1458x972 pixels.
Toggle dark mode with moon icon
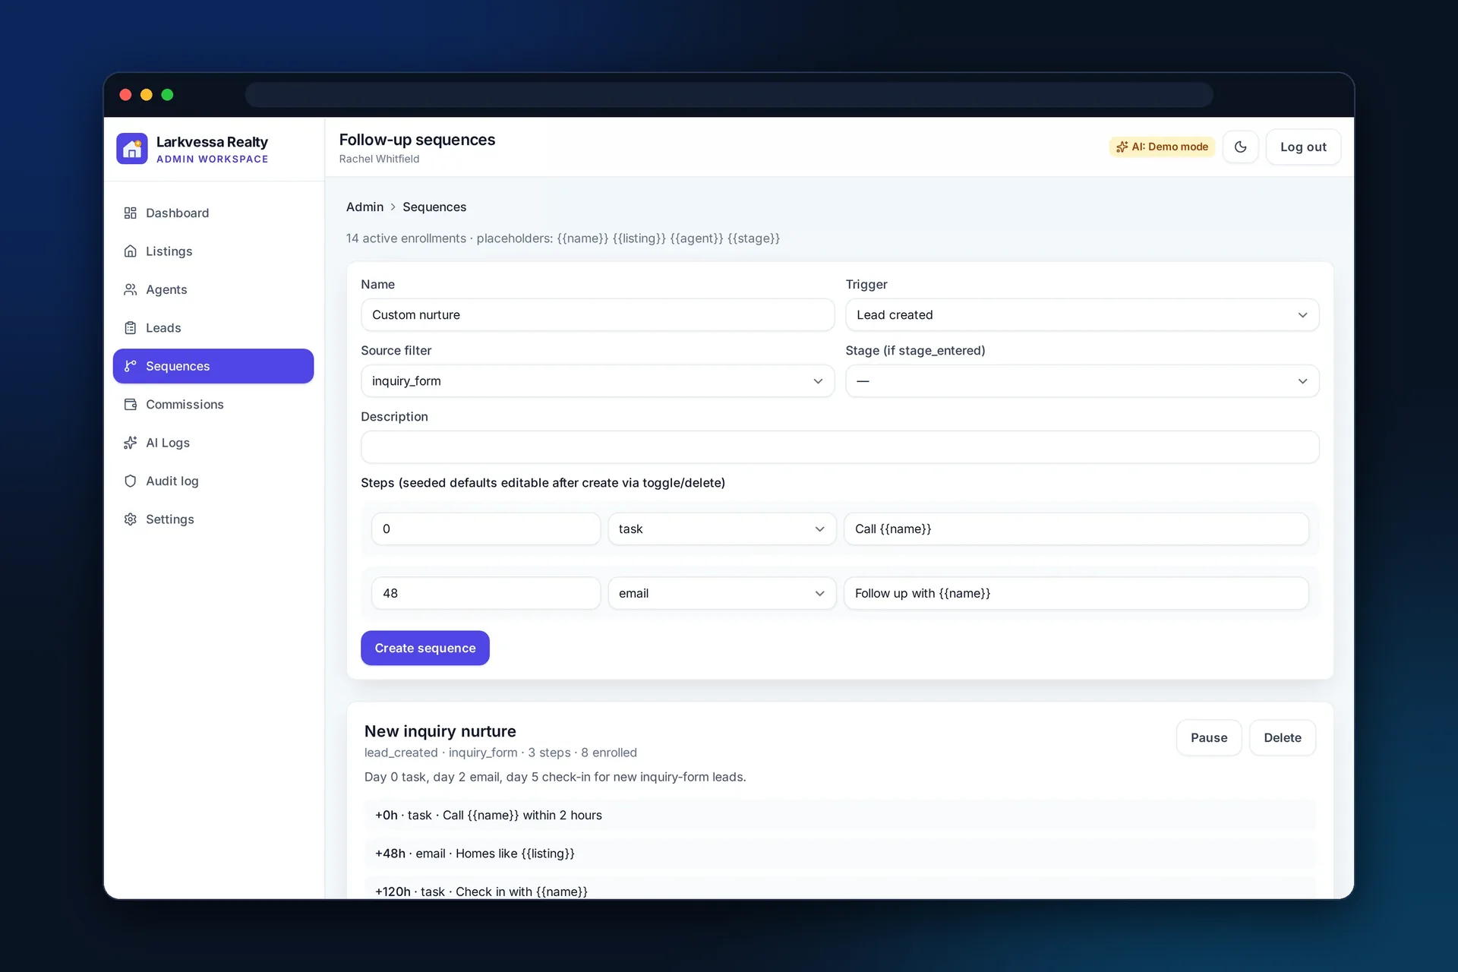1241,147
